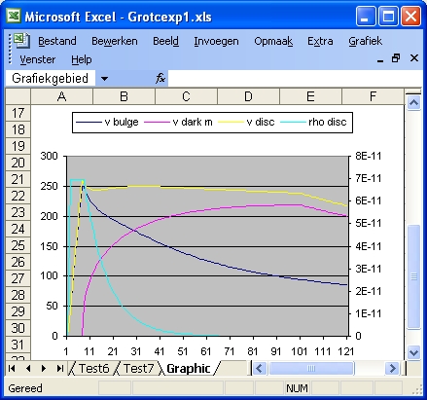Go to first sheet tab arrow
The image size is (427, 400).
[x=12, y=368]
